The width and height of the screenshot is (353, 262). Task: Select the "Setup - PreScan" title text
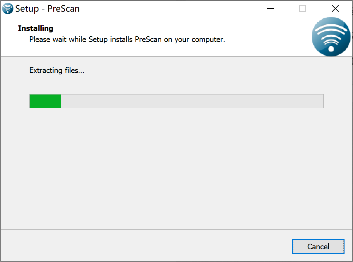(47, 9)
